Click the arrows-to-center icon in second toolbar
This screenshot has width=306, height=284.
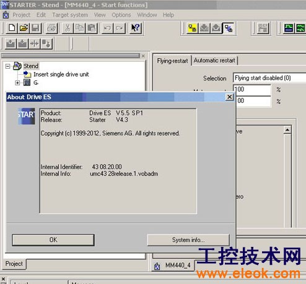35,43
